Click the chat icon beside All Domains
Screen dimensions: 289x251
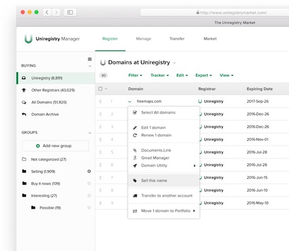24,102
